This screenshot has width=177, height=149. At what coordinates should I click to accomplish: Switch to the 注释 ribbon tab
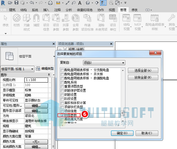coord(58,10)
